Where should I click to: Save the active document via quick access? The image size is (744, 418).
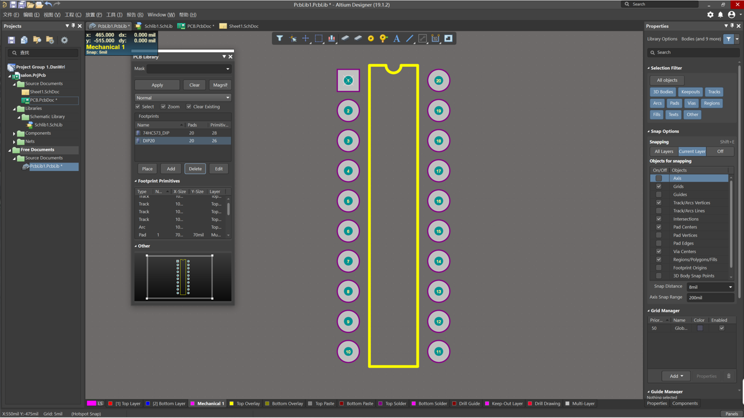tap(13, 5)
